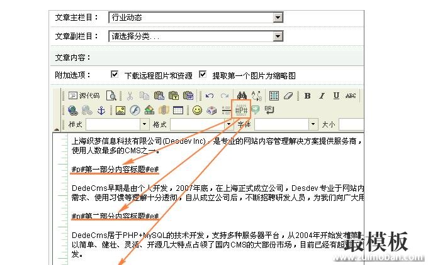Click the green quote icon after #P#
428x265 pixels.
coord(255,110)
